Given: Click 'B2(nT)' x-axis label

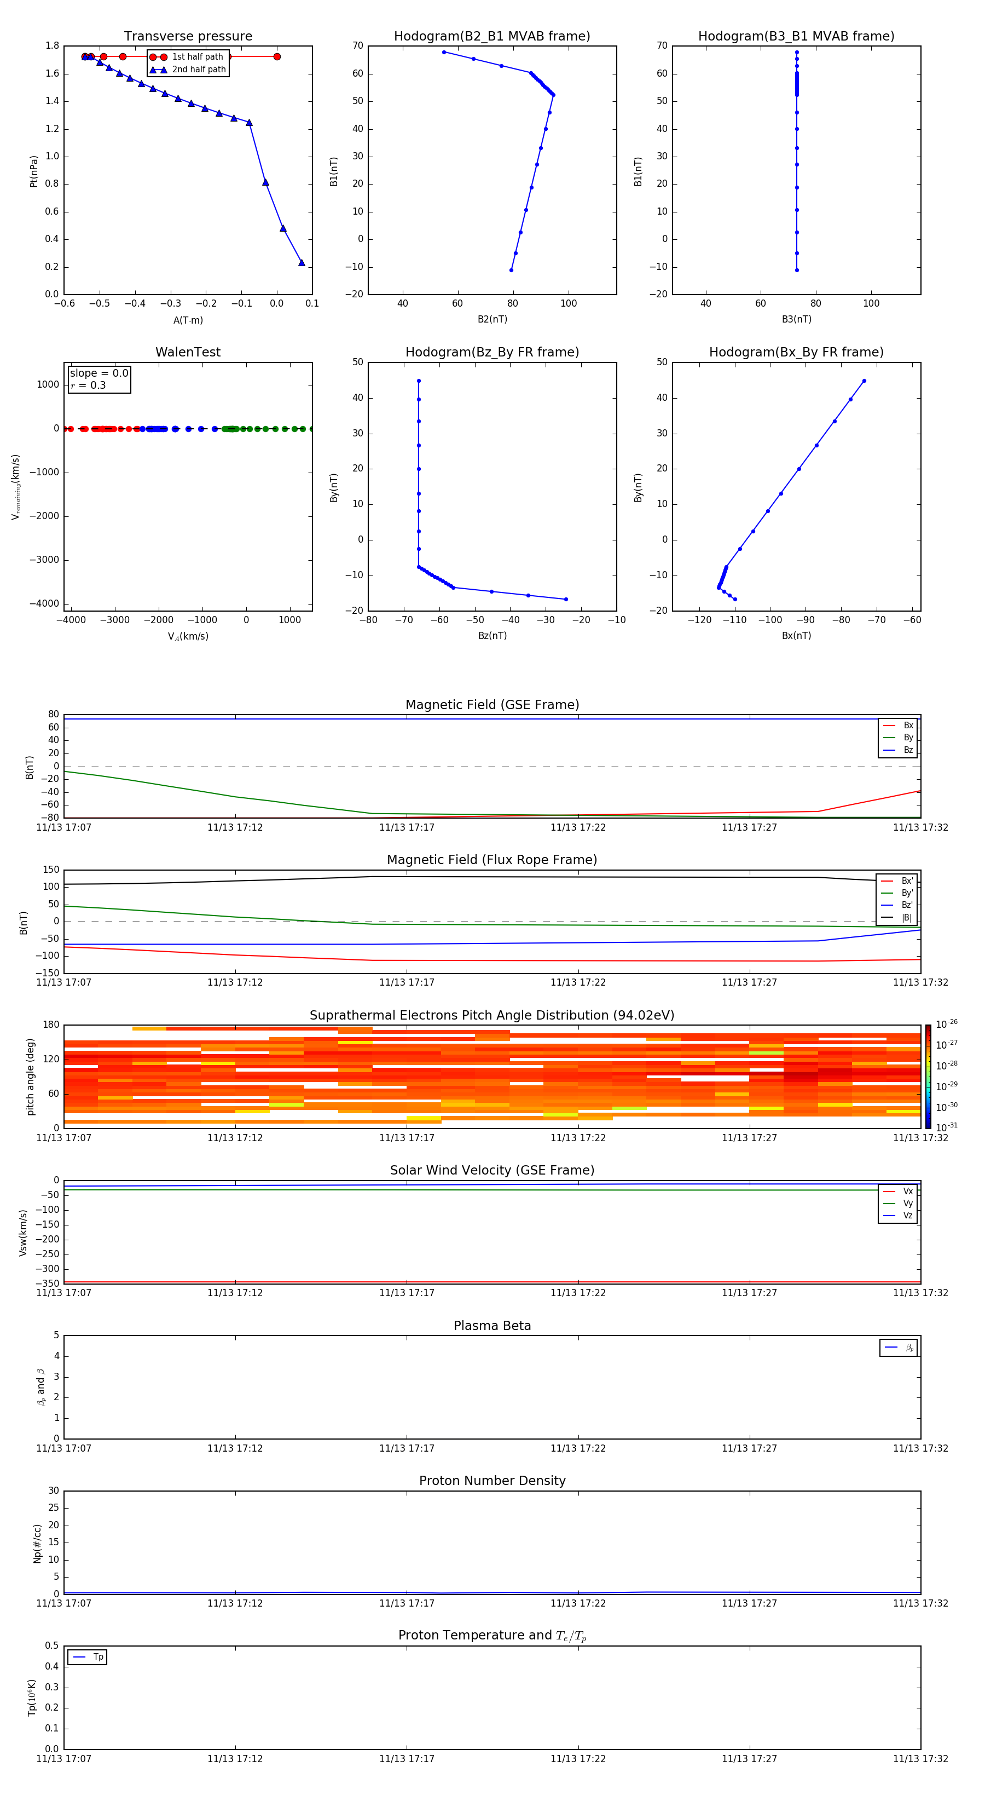Looking at the screenshot, I should (492, 319).
